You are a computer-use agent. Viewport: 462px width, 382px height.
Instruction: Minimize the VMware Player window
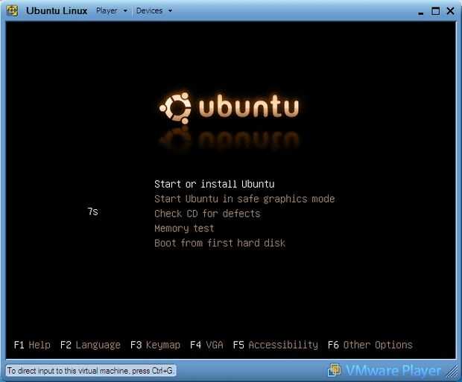[x=421, y=12]
